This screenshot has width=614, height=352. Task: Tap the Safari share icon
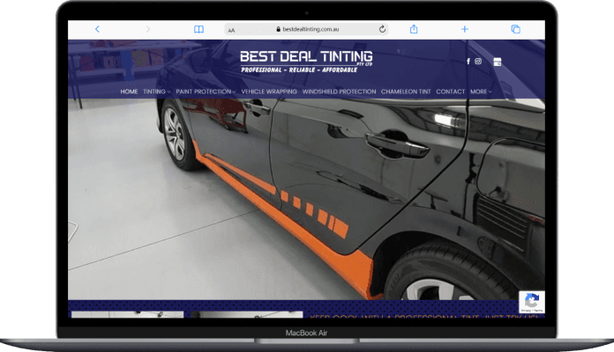point(414,29)
